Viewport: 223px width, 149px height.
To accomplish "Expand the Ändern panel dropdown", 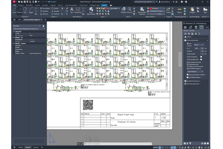I will click(x=54, y=17).
